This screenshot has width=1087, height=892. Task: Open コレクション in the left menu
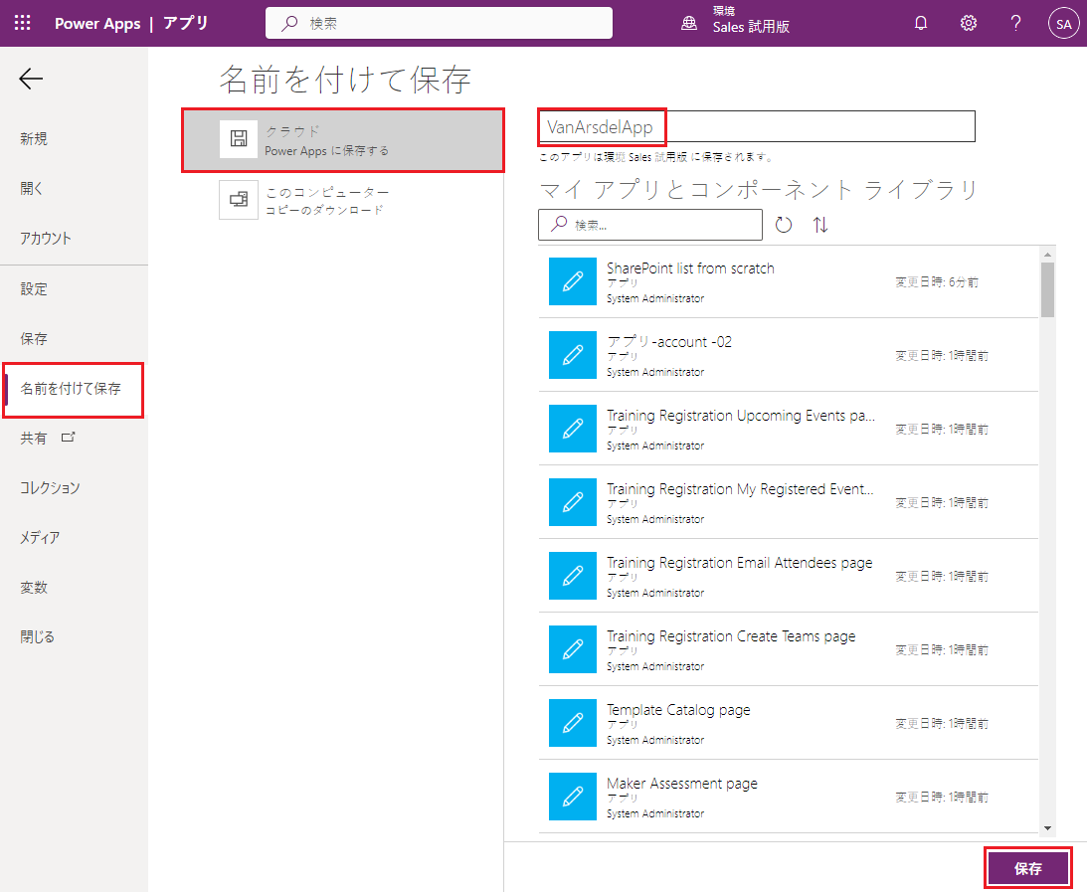click(50, 488)
